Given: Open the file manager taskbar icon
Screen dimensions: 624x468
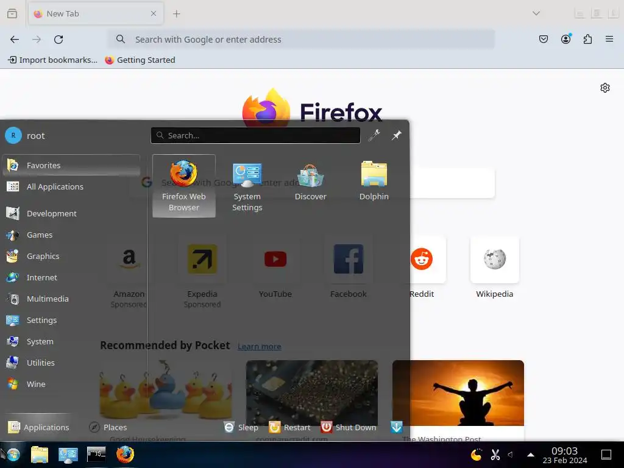Looking at the screenshot, I should coord(40,455).
